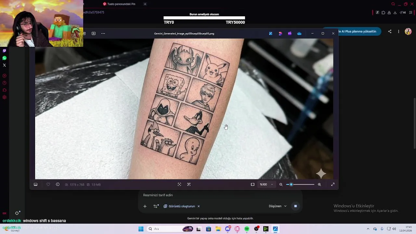Click the generated tattoo image
This screenshot has width=416, height=234.
pyautogui.click(x=184, y=109)
